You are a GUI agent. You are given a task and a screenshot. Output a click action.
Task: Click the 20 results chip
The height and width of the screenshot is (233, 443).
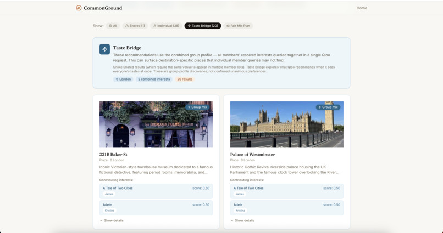[x=185, y=79]
